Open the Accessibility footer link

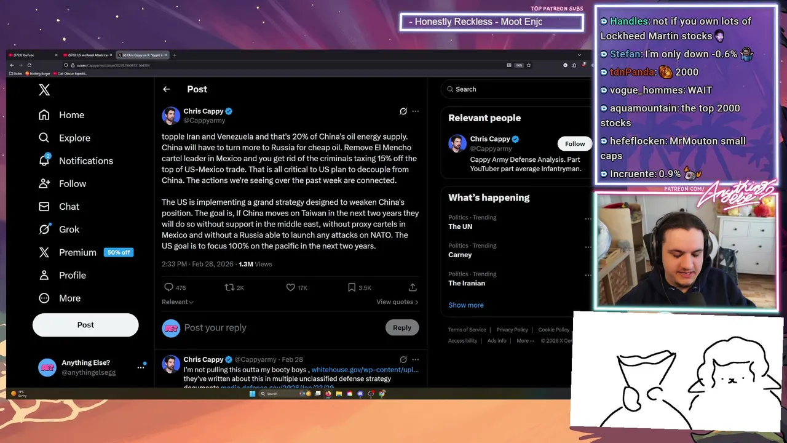tap(462, 341)
